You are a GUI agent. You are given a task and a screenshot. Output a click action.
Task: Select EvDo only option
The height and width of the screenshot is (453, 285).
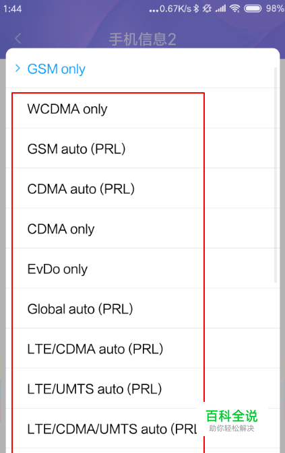[143, 269]
